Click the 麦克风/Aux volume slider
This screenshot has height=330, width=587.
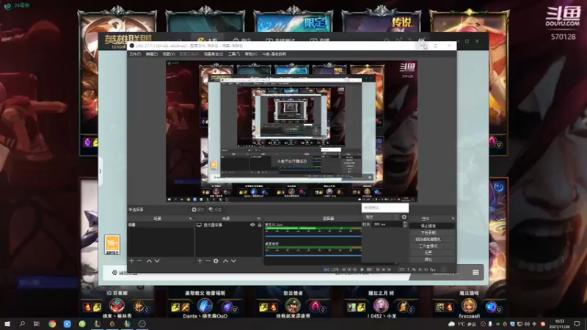313,236
